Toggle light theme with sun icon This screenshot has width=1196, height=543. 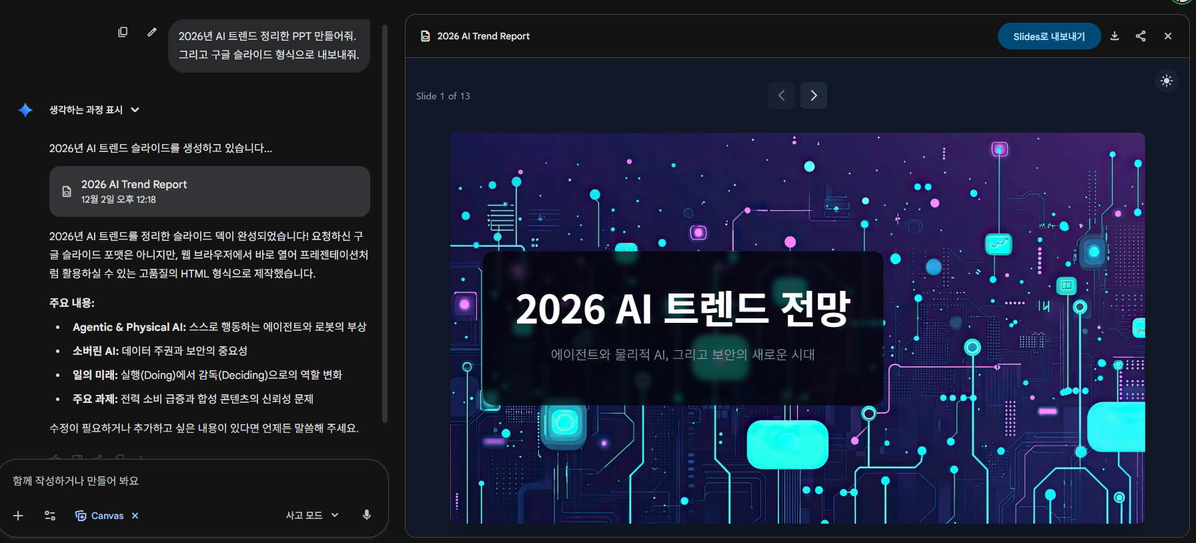pos(1167,81)
